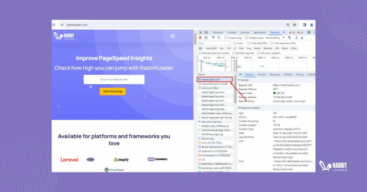Select the WordPress_logo.svg request row
Image resolution: width=367 pixels, height=192 pixels.
[215, 134]
